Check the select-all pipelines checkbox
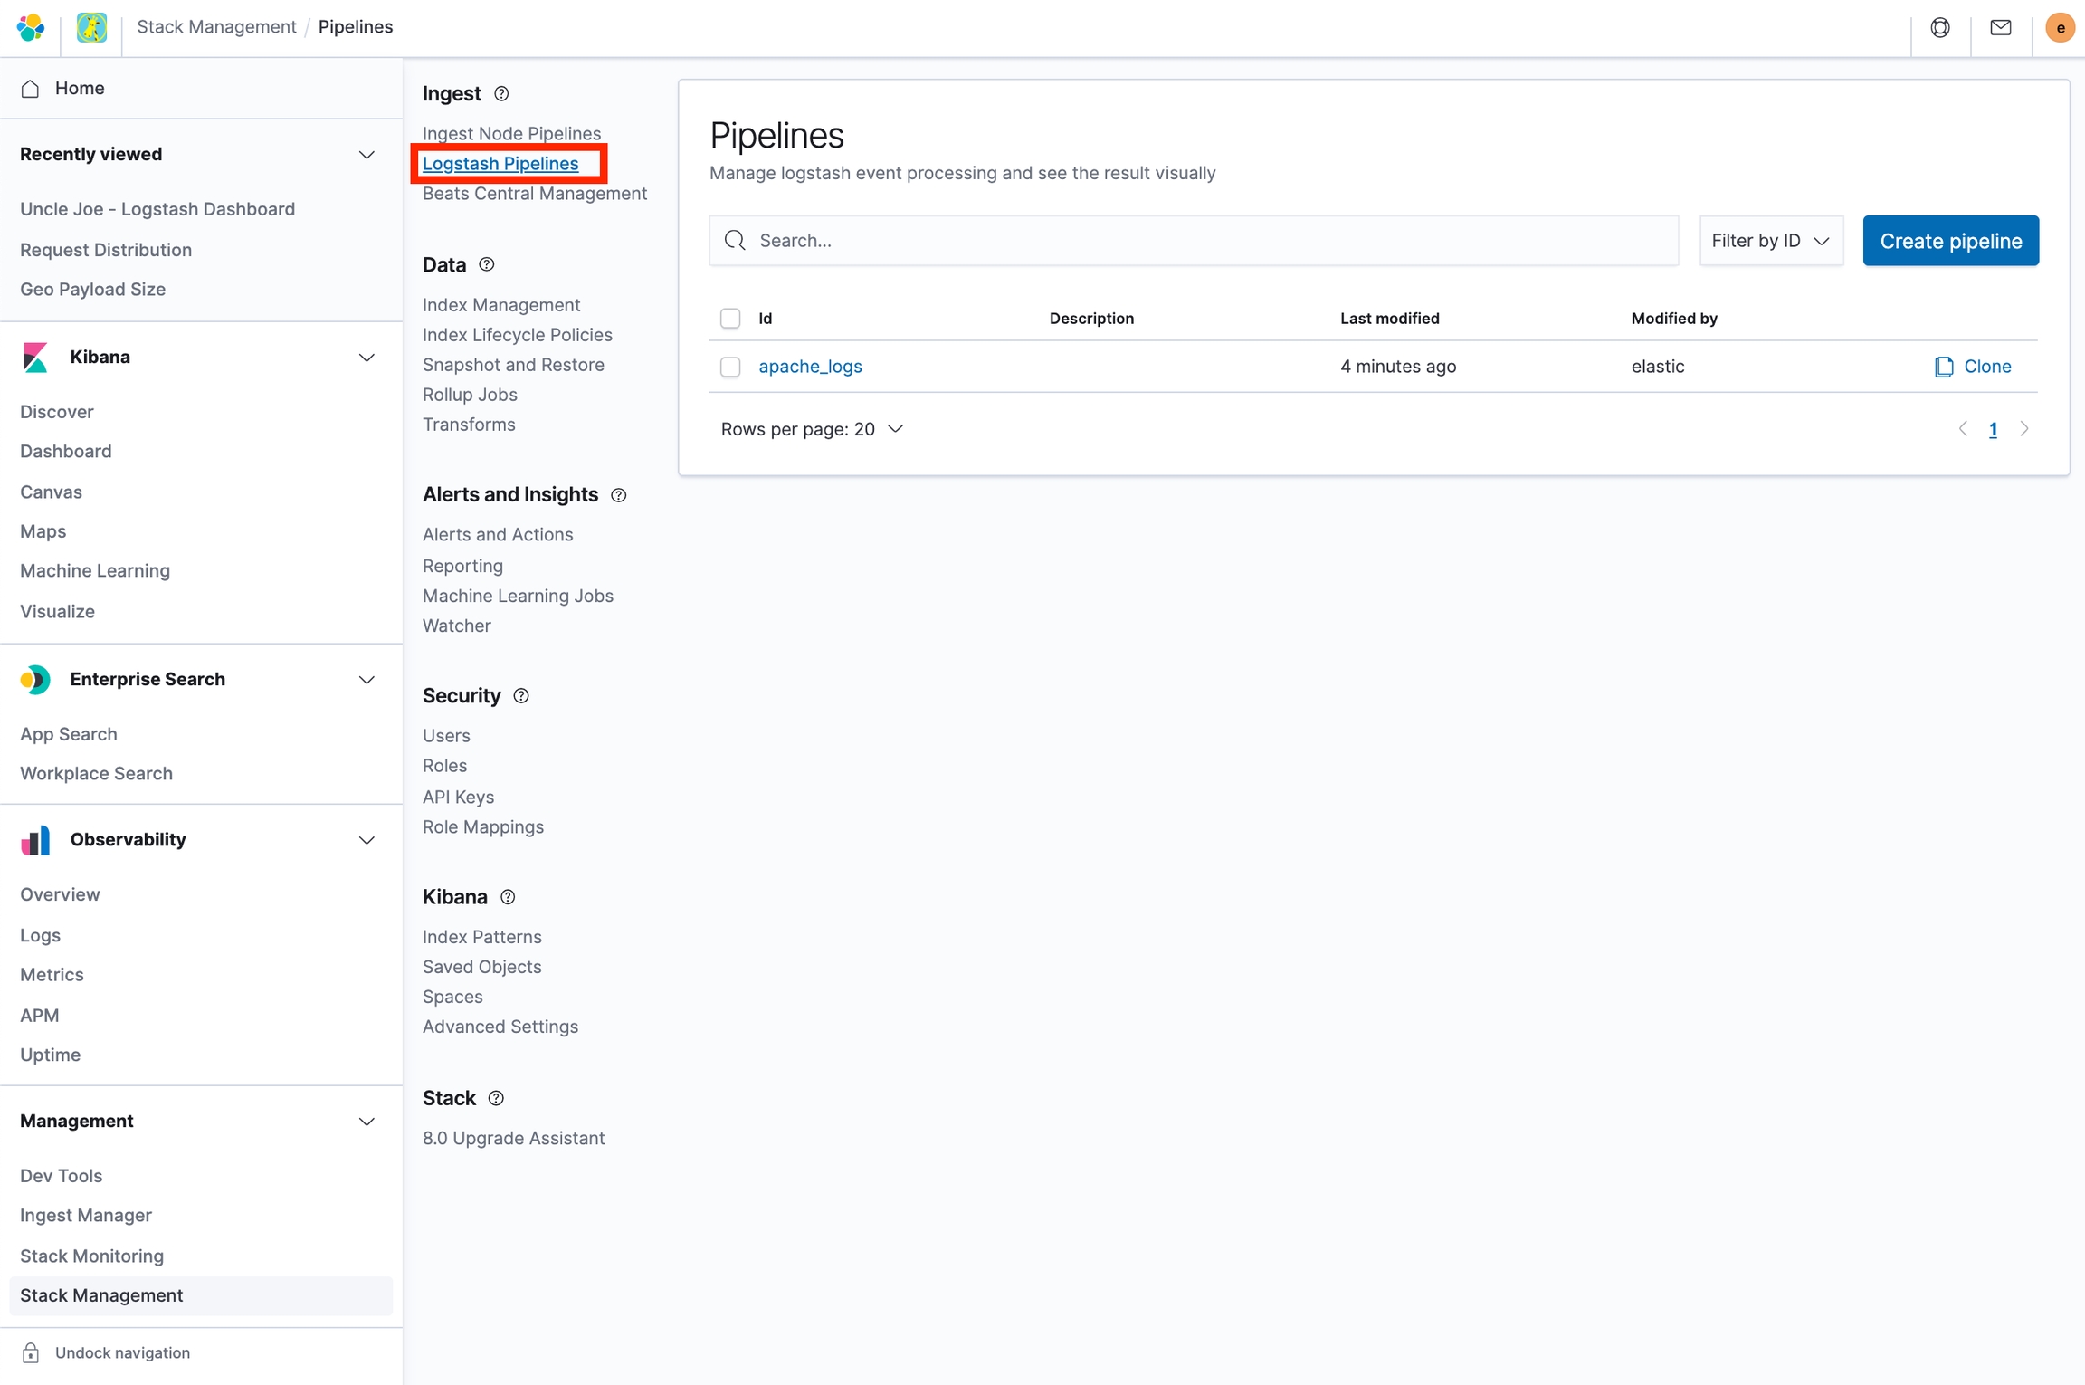This screenshot has height=1385, width=2085. click(730, 319)
